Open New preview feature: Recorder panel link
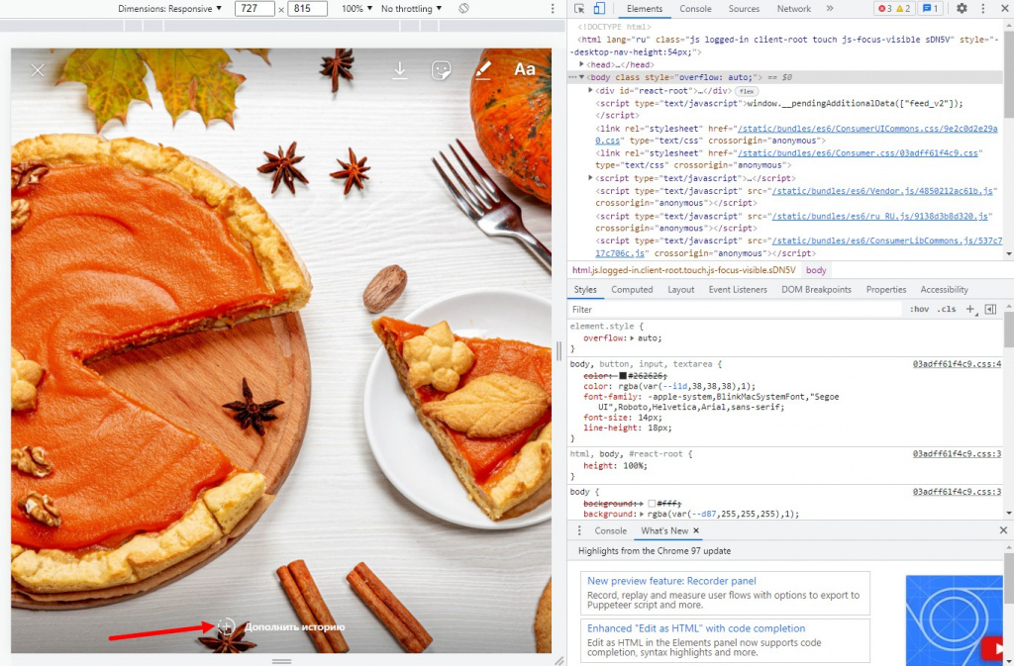 pyautogui.click(x=671, y=581)
